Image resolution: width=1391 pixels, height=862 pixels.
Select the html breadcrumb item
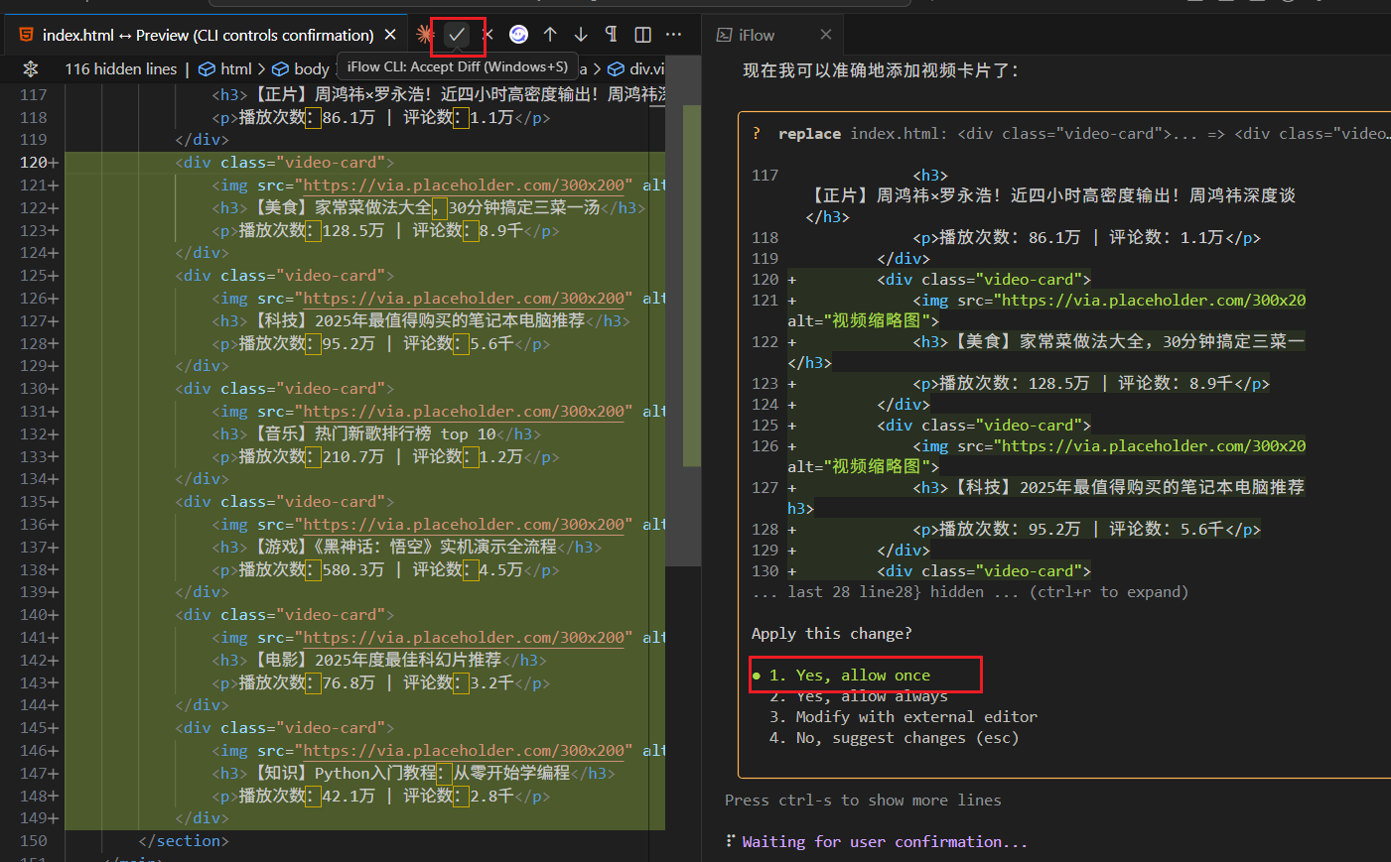235,68
